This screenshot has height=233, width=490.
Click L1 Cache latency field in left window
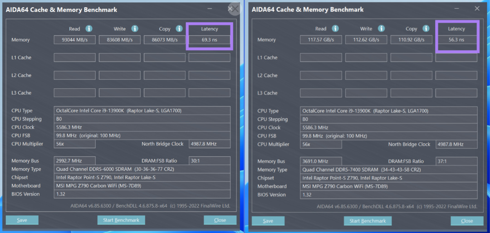(x=209, y=58)
